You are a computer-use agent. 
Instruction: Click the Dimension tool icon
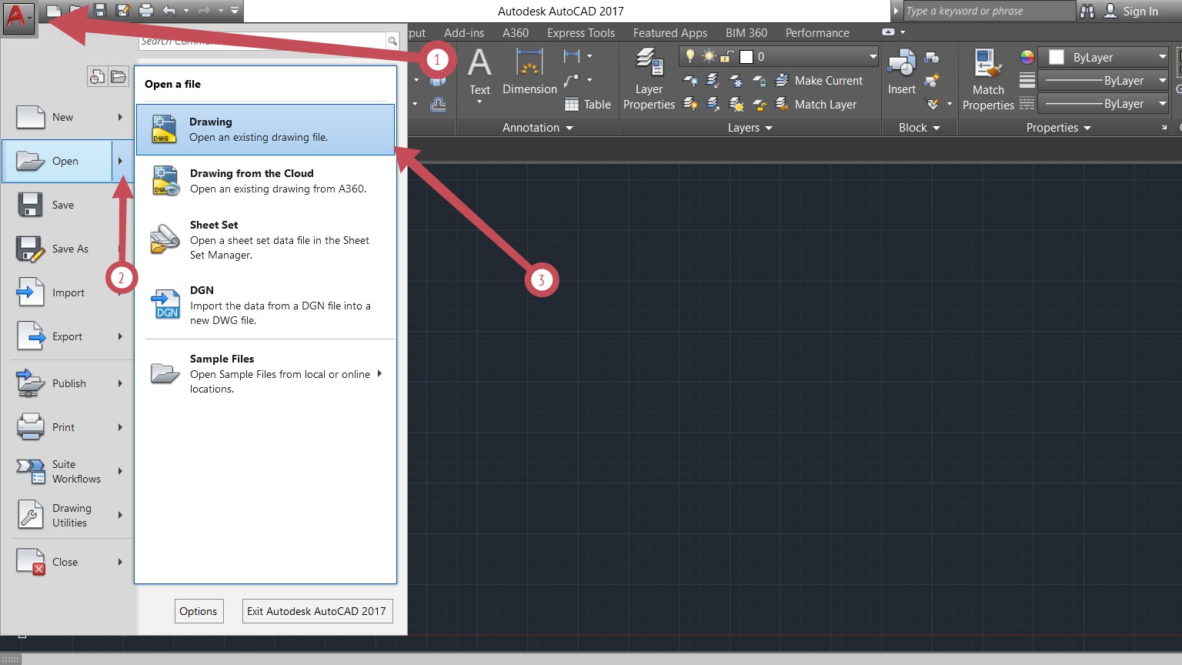pos(529,63)
